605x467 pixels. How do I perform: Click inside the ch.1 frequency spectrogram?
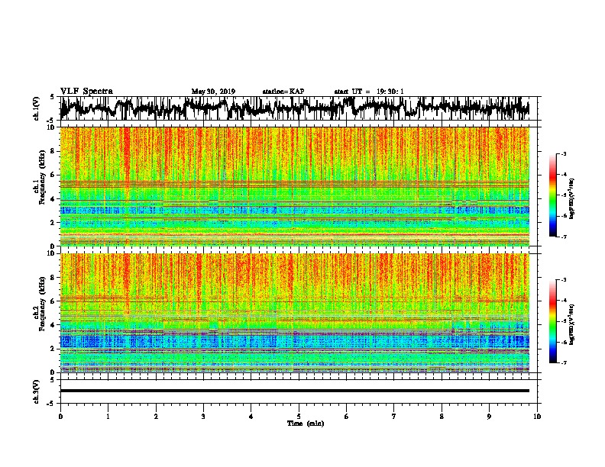294,186
